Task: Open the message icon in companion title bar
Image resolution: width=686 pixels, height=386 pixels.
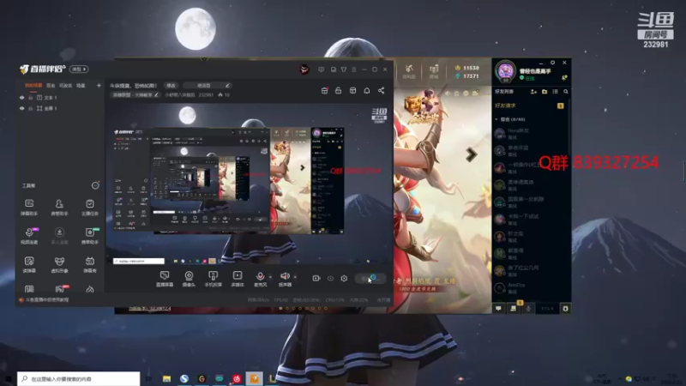Action: click(x=321, y=69)
